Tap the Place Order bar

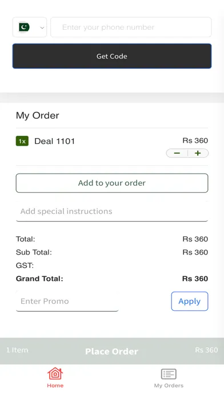point(112,351)
